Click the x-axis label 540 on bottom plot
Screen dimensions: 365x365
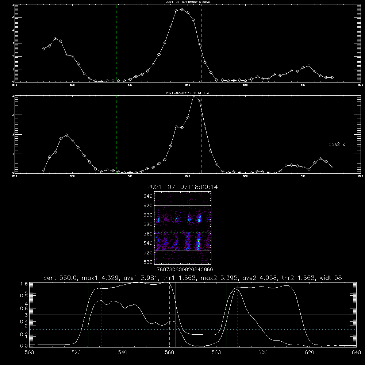[123, 353]
